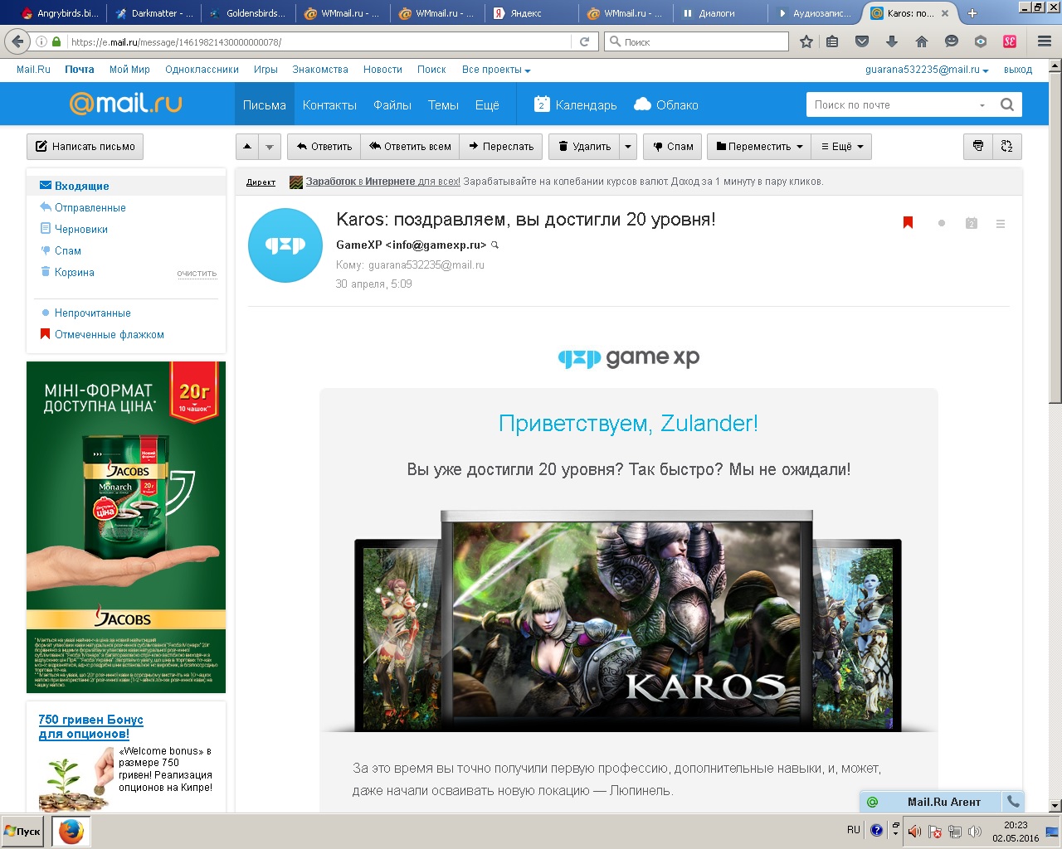Click the Firefox search field
This screenshot has width=1062, height=849.
click(697, 41)
